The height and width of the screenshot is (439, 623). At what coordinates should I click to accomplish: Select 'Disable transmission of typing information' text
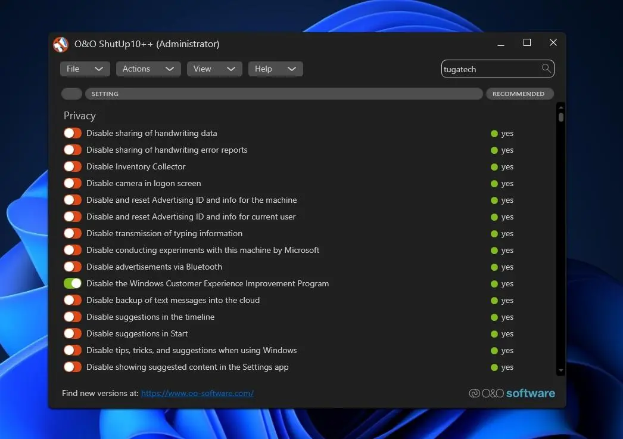point(164,234)
